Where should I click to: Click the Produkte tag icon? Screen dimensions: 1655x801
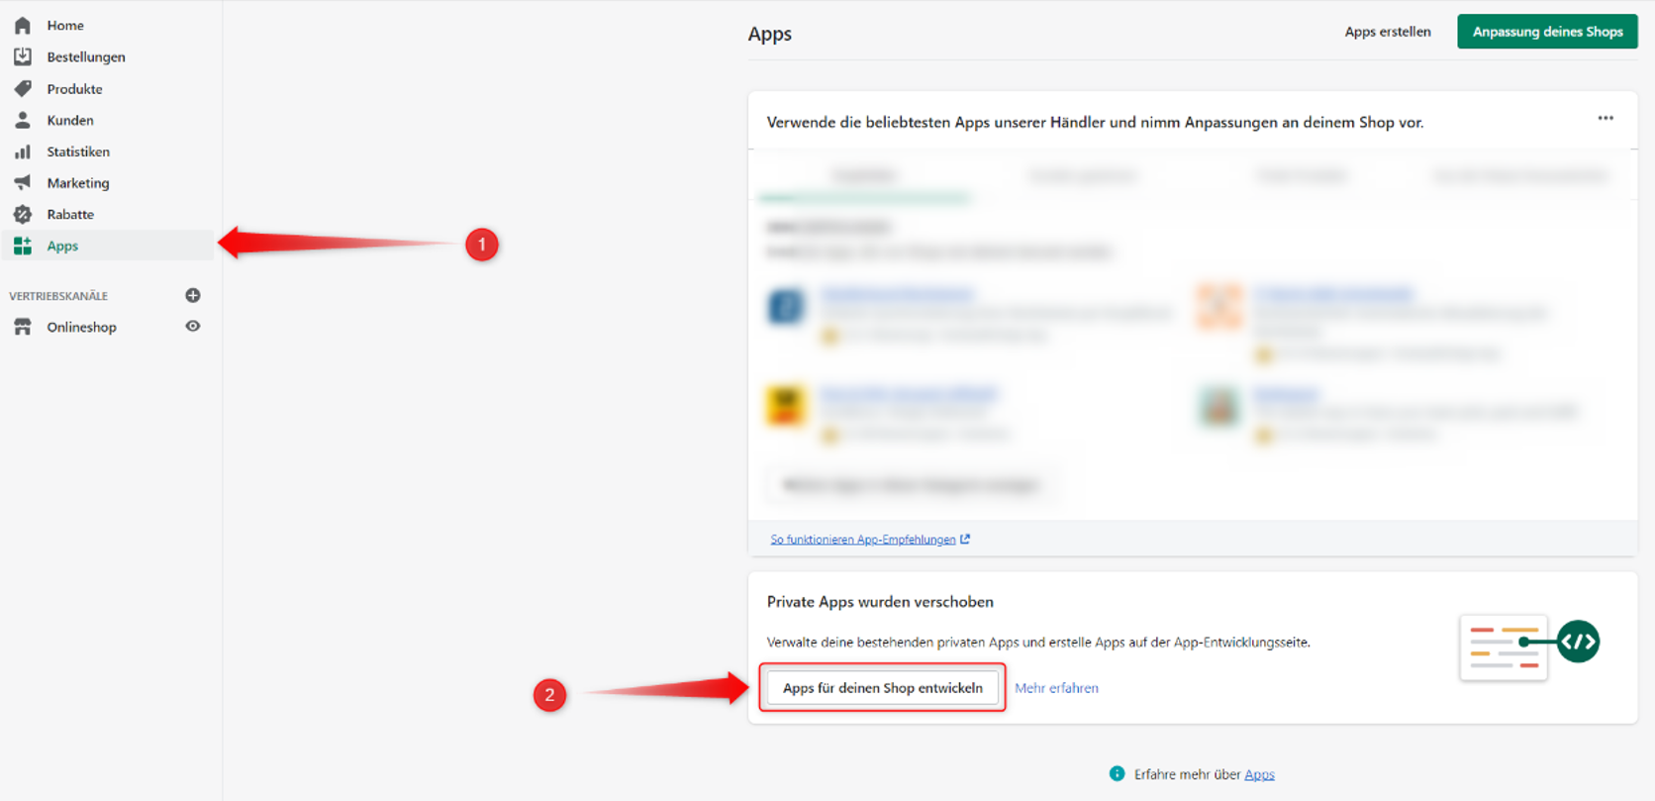[x=23, y=89]
